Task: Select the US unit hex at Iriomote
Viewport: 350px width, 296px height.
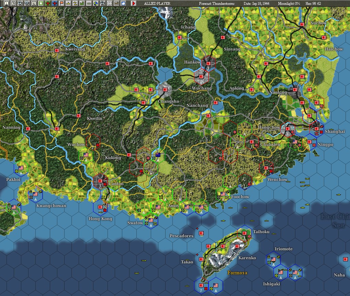Action: click(x=273, y=260)
